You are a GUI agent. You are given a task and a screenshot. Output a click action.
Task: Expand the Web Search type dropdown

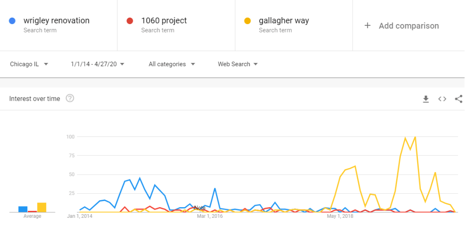click(x=238, y=64)
